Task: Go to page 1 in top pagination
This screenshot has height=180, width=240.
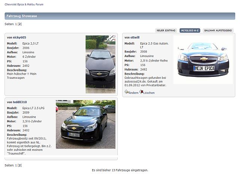Action: pos(16,24)
